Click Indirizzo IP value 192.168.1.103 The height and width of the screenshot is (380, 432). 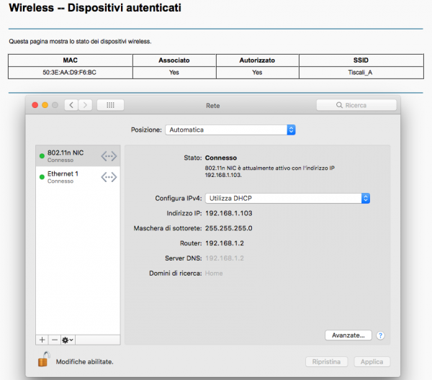pos(229,214)
